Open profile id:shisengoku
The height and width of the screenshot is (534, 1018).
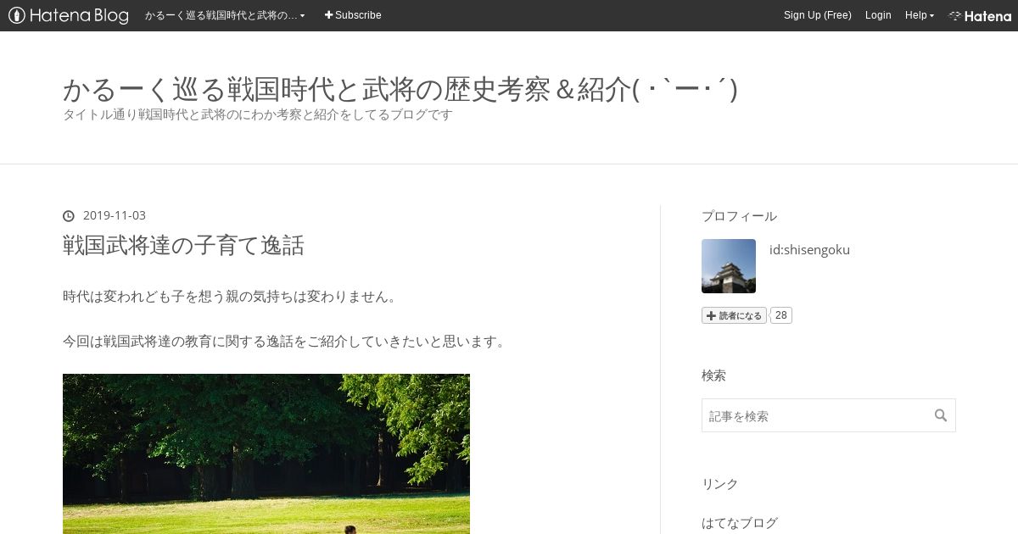(x=809, y=249)
